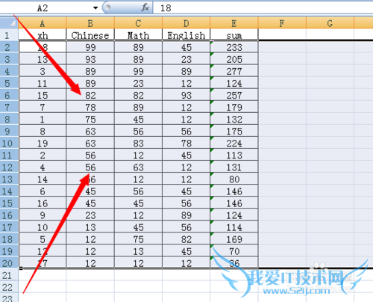Select Chinese score 78 in row 7
This screenshot has height=302, width=373.
(x=90, y=107)
